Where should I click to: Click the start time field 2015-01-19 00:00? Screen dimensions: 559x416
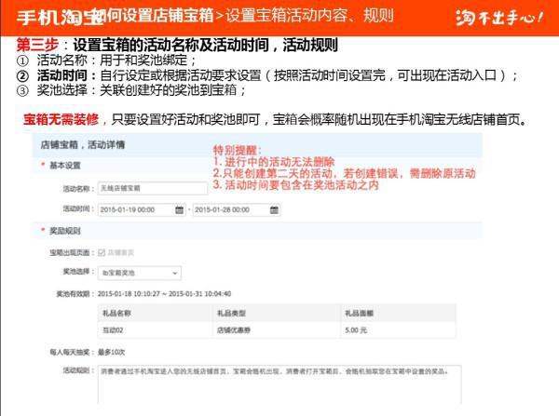pyautogui.click(x=142, y=209)
